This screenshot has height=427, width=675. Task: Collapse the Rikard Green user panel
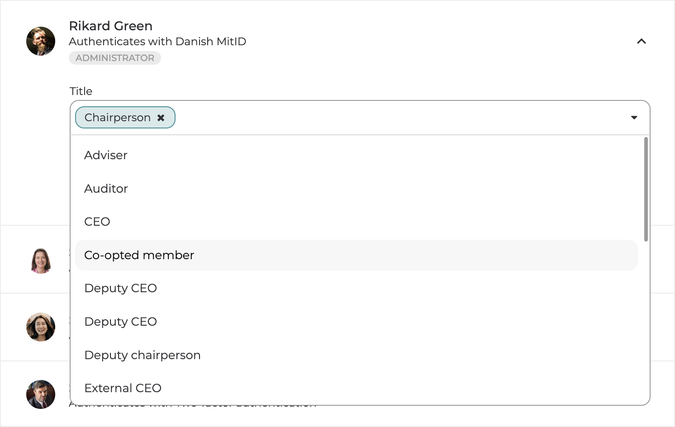(x=641, y=42)
